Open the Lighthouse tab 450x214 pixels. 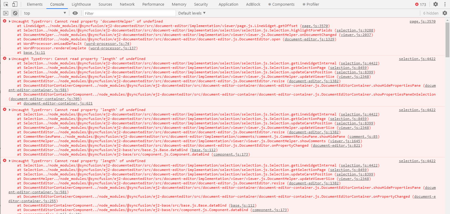pyautogui.click(x=81, y=4)
